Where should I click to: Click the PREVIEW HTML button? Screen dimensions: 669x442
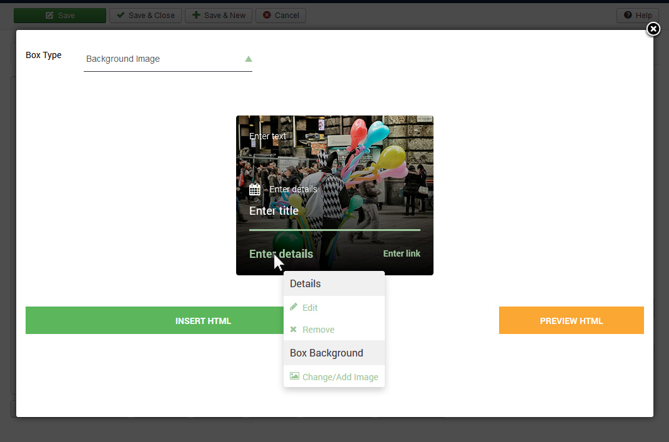[x=572, y=320]
